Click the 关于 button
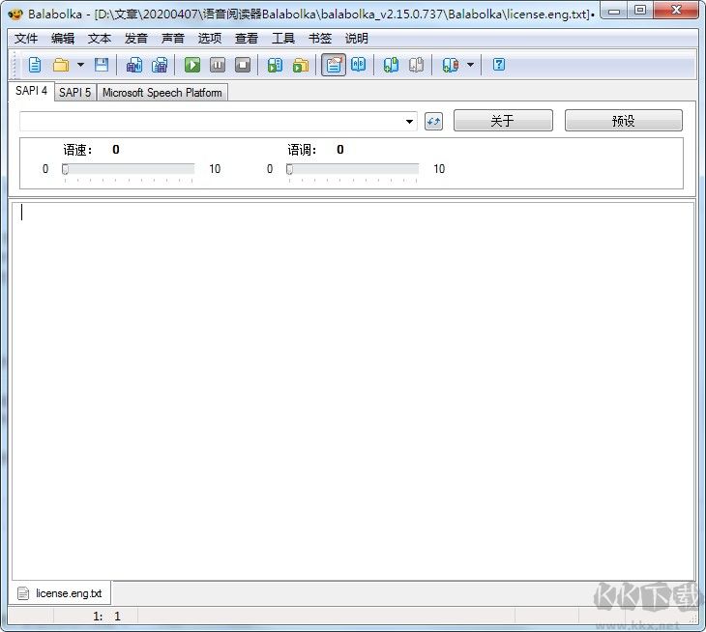Screen dimensions: 706x632 (x=503, y=121)
